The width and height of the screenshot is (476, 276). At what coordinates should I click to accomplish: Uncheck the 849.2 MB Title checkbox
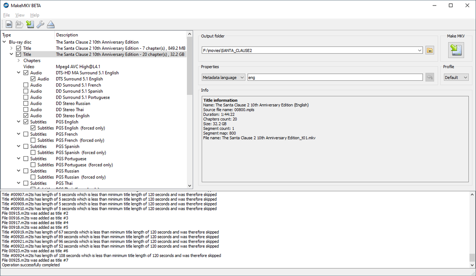click(x=19, y=48)
